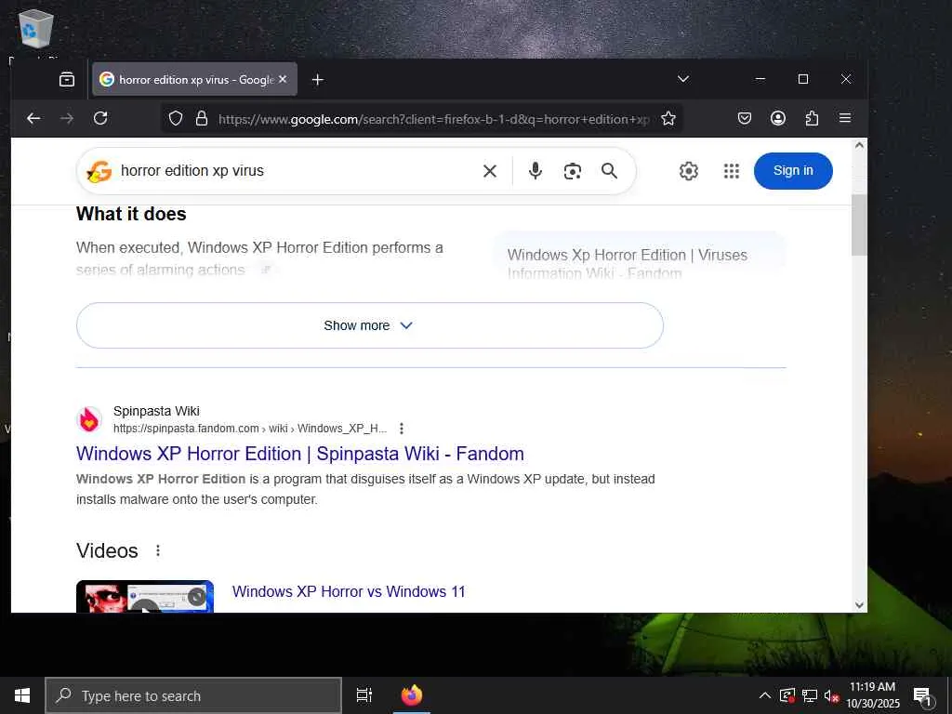Open the Pocket save icon
952x714 pixels.
tap(745, 118)
